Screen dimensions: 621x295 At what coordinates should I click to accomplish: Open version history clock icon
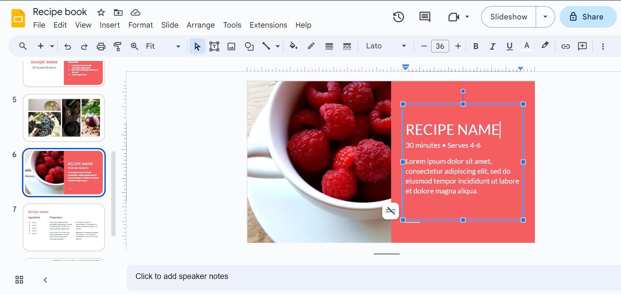(x=398, y=17)
